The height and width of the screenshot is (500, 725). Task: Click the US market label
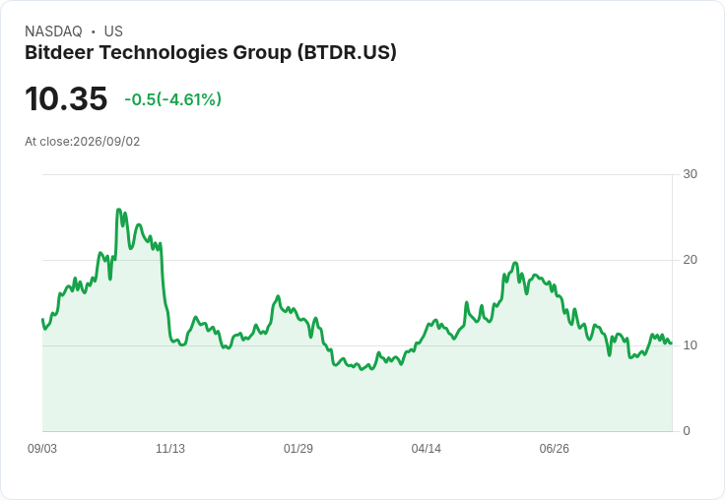pos(113,31)
